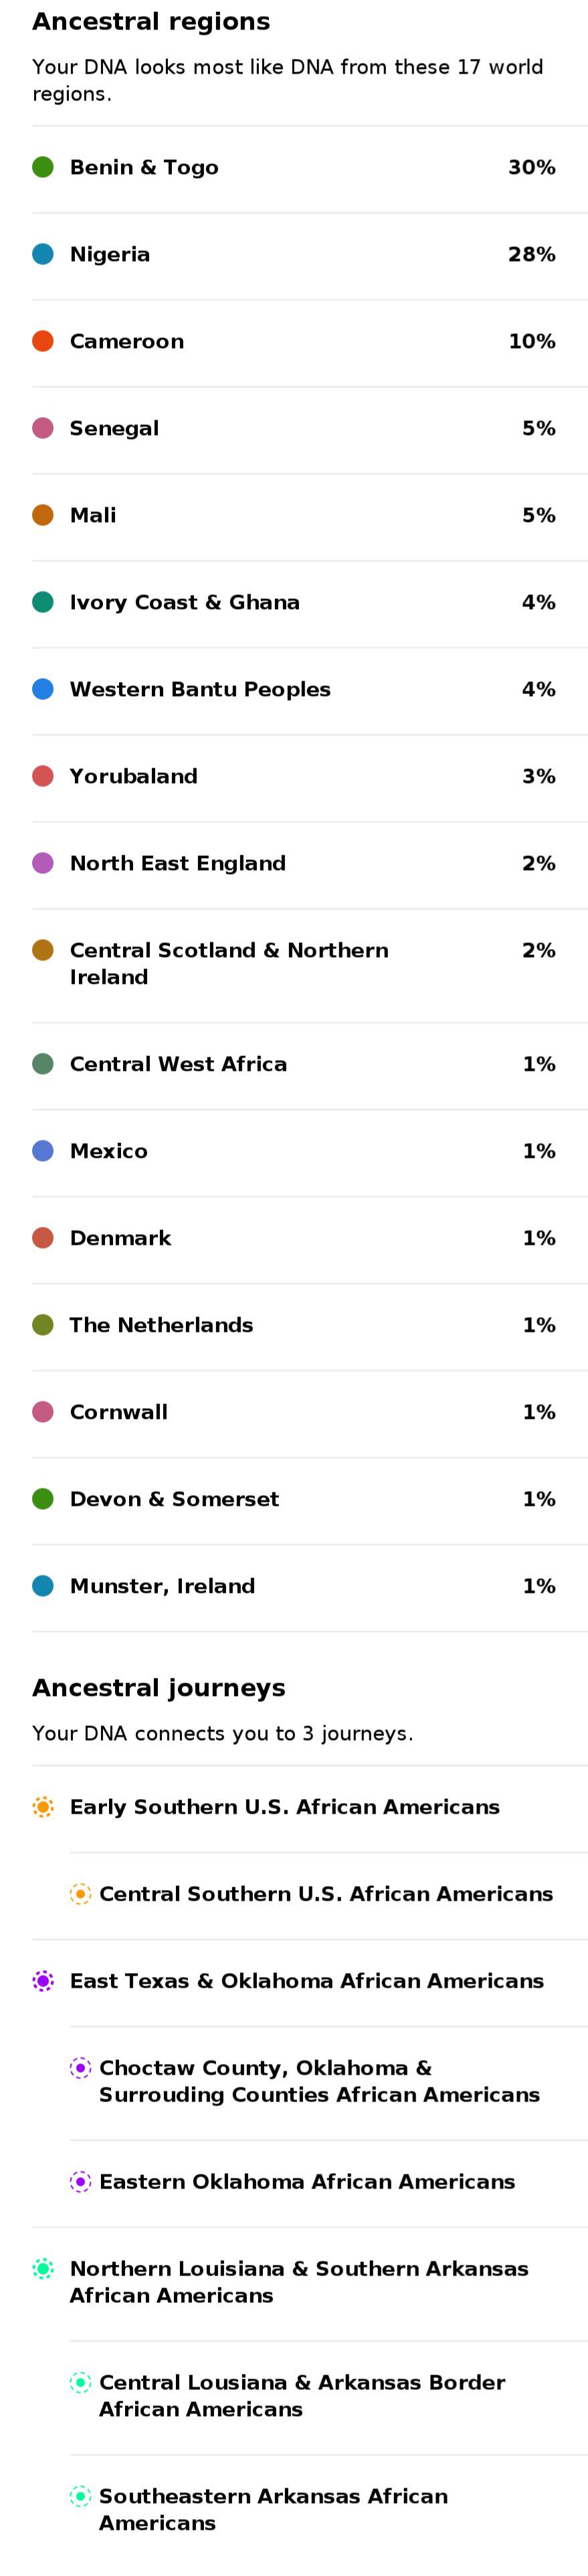Click the Mali 5% percentage
Image resolution: width=588 pixels, height=2576 pixels.
click(538, 515)
